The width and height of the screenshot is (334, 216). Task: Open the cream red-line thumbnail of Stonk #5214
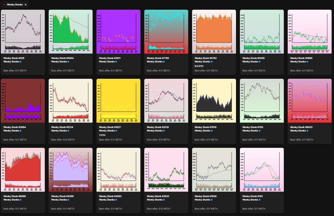click(71, 101)
